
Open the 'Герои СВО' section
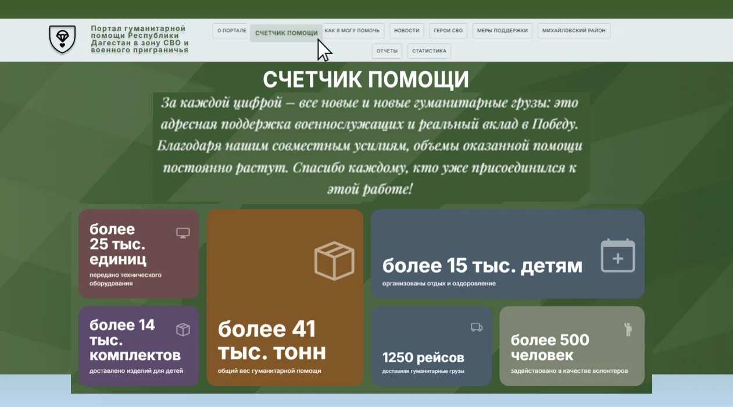(x=448, y=31)
